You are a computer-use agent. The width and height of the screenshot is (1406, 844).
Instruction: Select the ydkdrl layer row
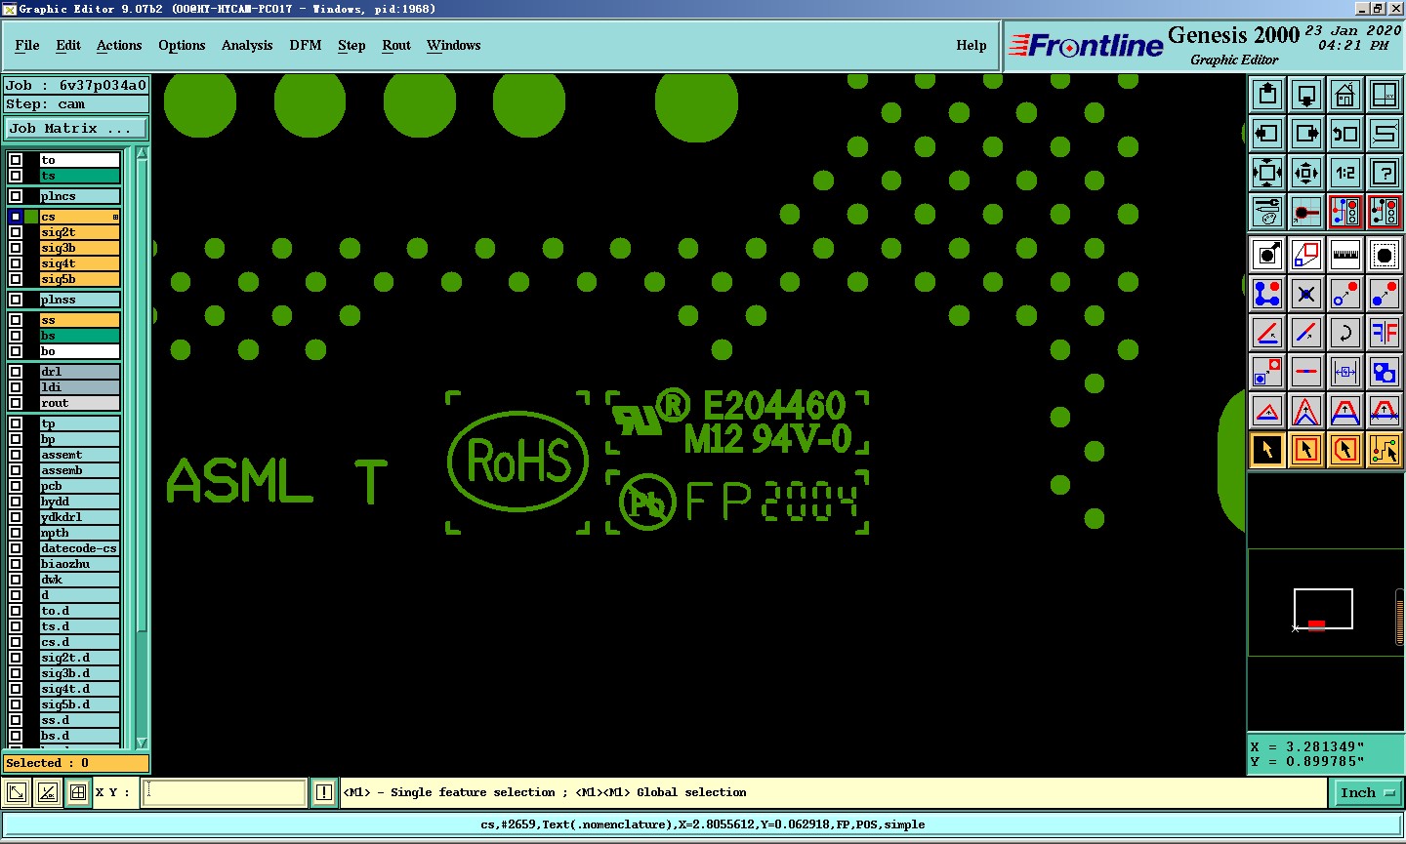tap(79, 517)
